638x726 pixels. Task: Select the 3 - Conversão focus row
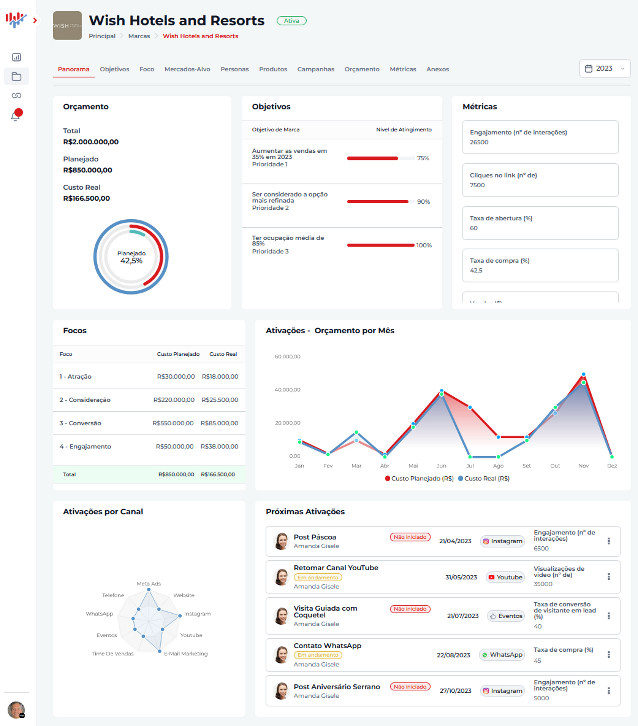point(149,423)
